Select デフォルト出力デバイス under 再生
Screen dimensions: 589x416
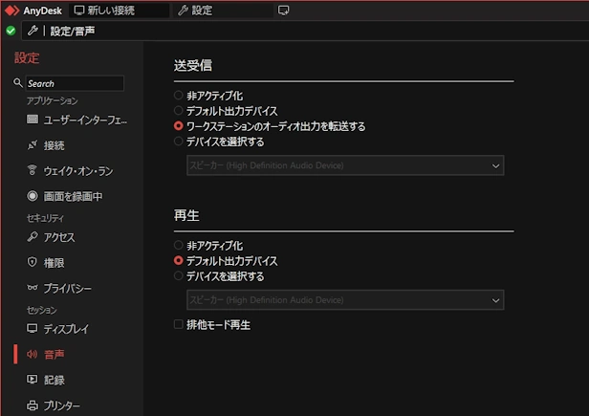pos(179,260)
